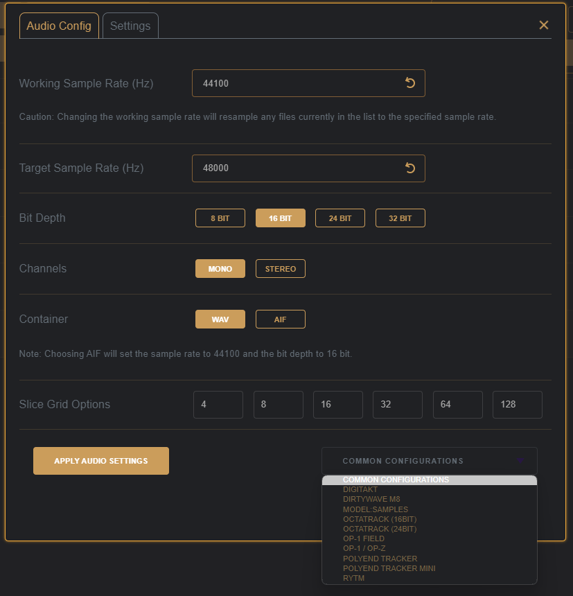Collapse the Common Configurations dropdown
Image resolution: width=573 pixels, height=596 pixels.
point(429,461)
